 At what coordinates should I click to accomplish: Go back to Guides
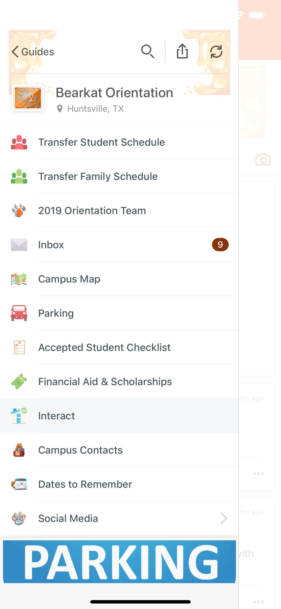coord(33,52)
